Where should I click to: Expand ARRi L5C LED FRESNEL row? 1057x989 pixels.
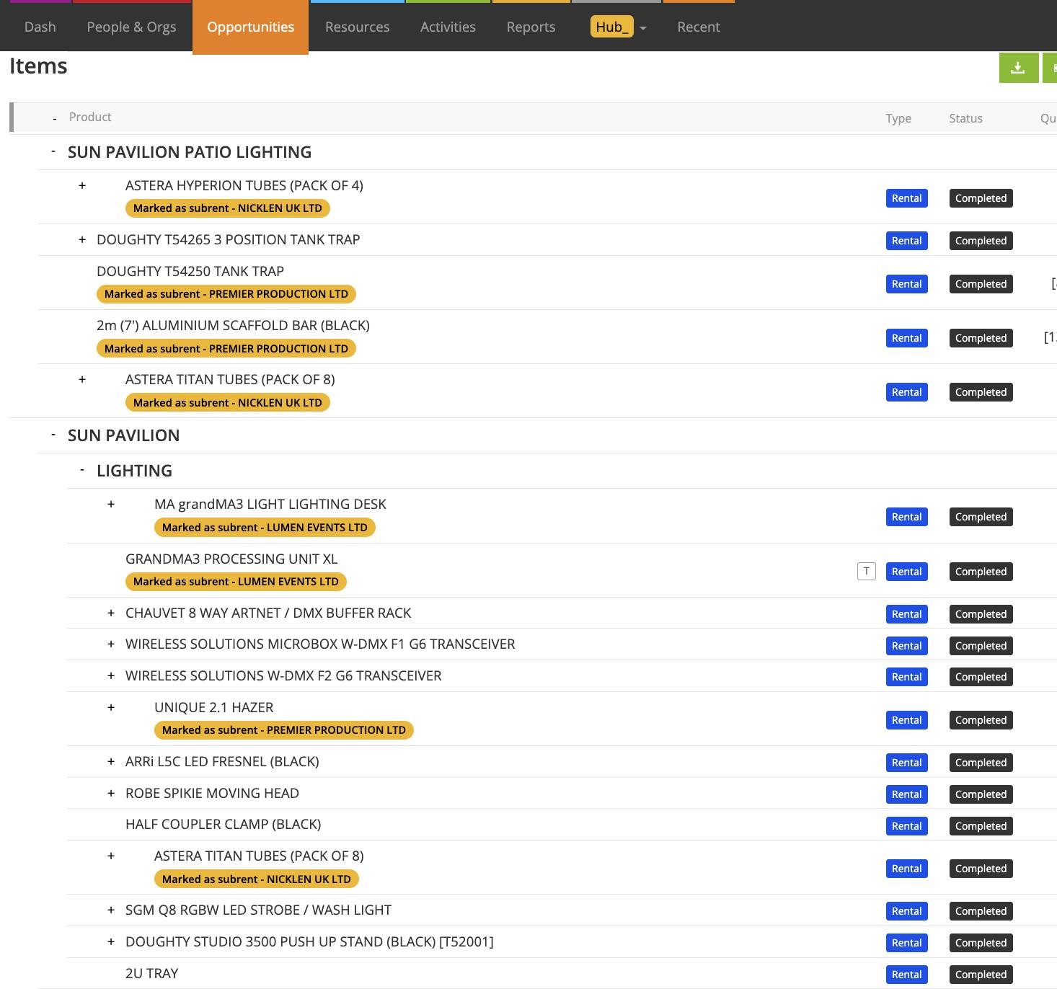click(x=111, y=761)
